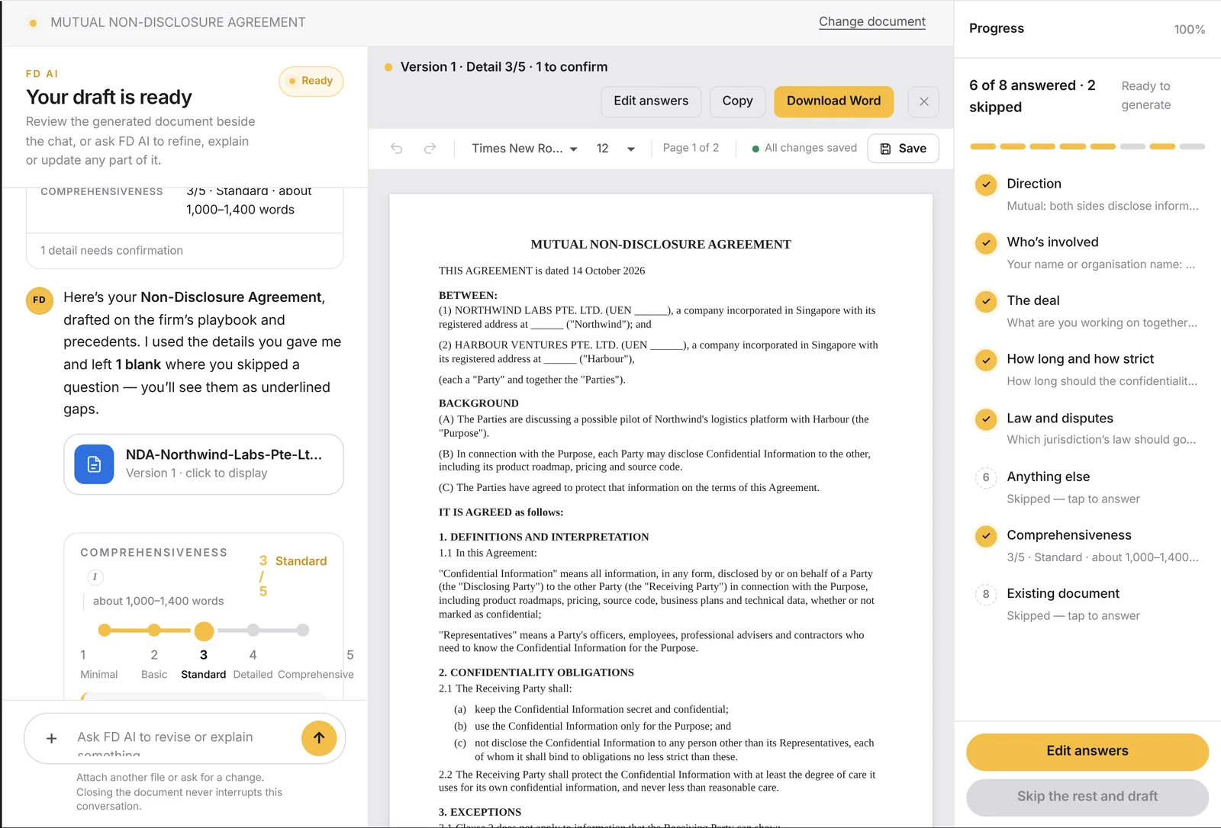The width and height of the screenshot is (1221, 828).
Task: Click the MUTUAL NON-DISCLOSURE AGREEMENT document heading
Action: click(661, 245)
